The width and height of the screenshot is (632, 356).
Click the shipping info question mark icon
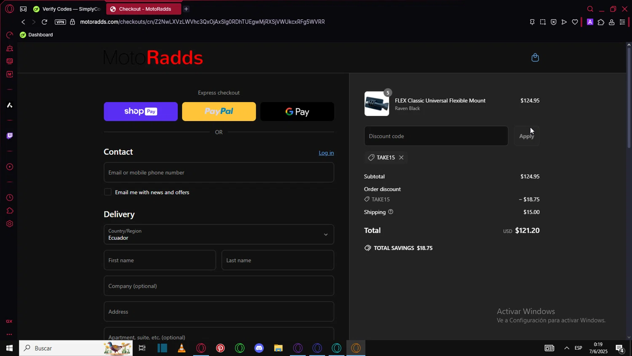click(x=391, y=212)
